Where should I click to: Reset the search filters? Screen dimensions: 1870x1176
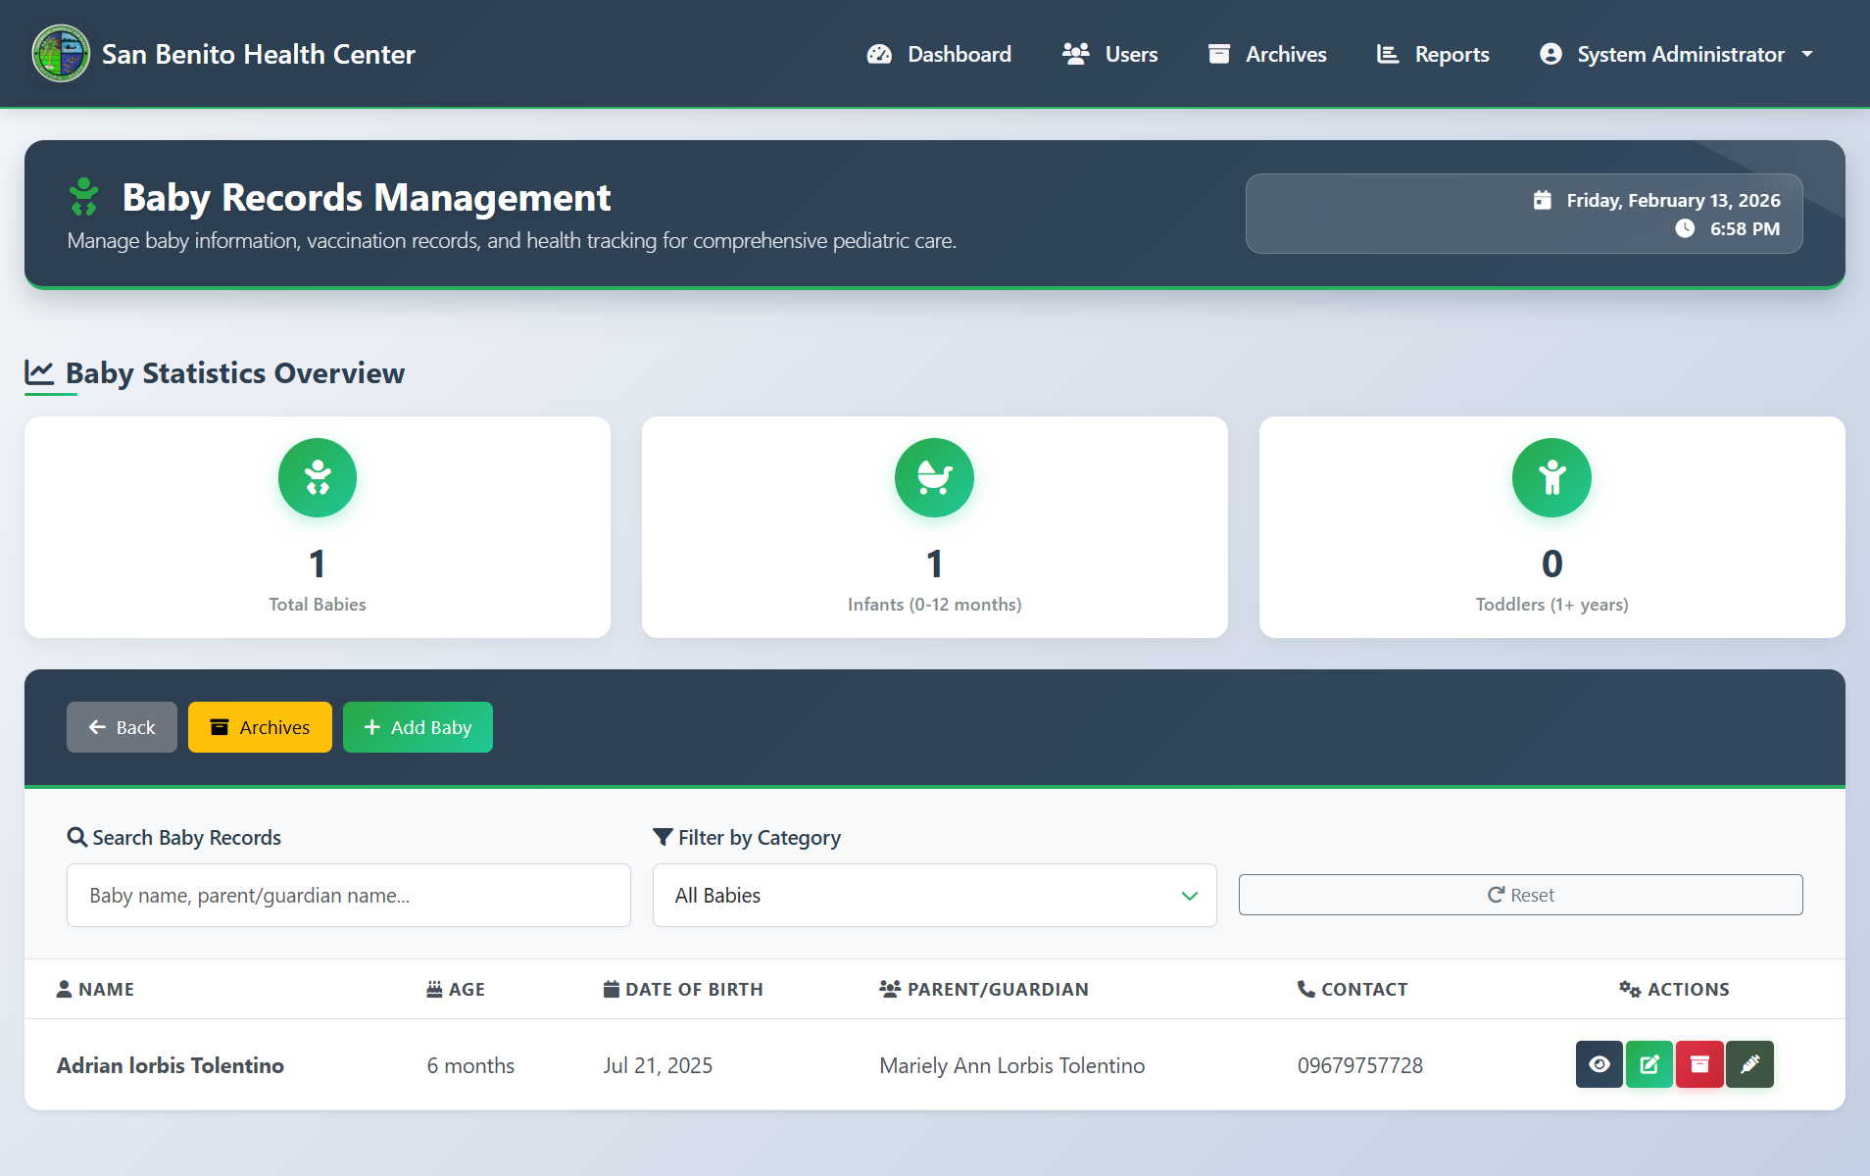coord(1520,895)
